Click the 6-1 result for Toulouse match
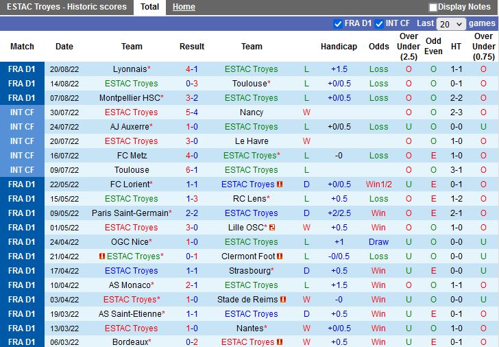Image resolution: width=499 pixels, height=347 pixels. 192,170
